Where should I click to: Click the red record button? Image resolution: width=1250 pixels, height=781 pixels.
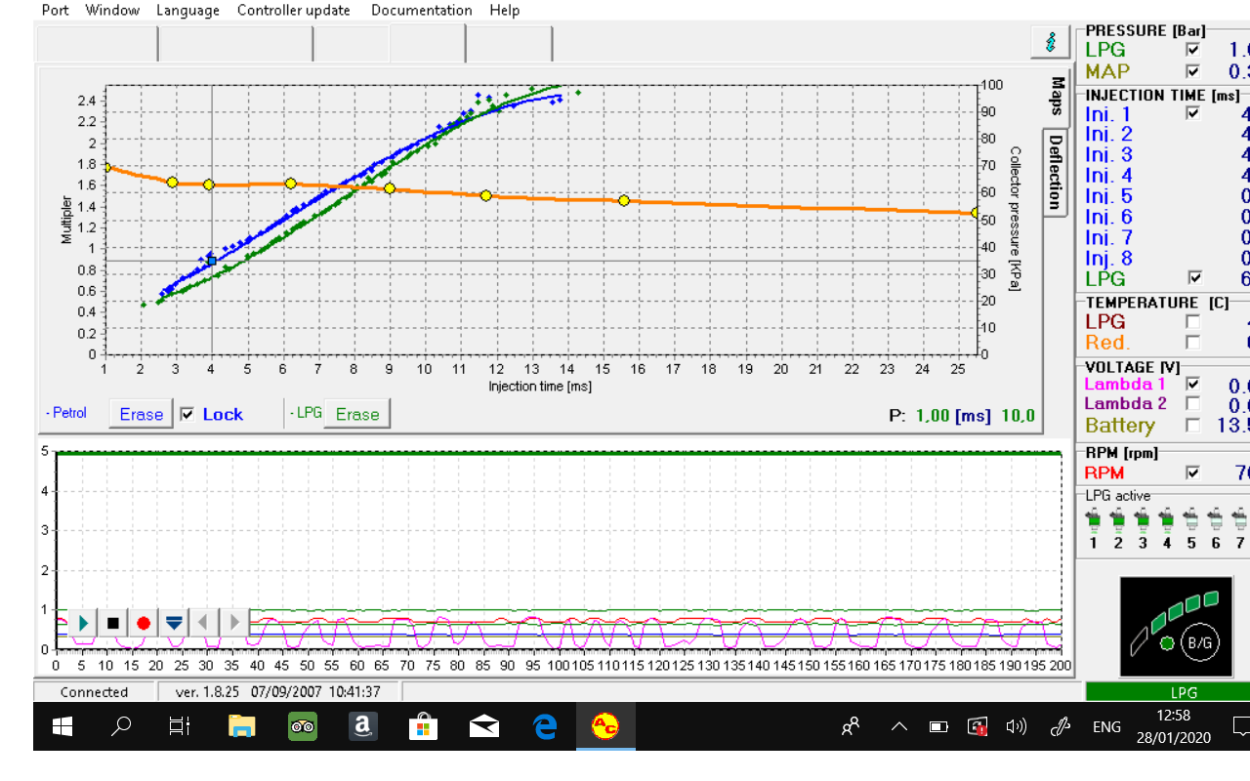pyautogui.click(x=144, y=623)
